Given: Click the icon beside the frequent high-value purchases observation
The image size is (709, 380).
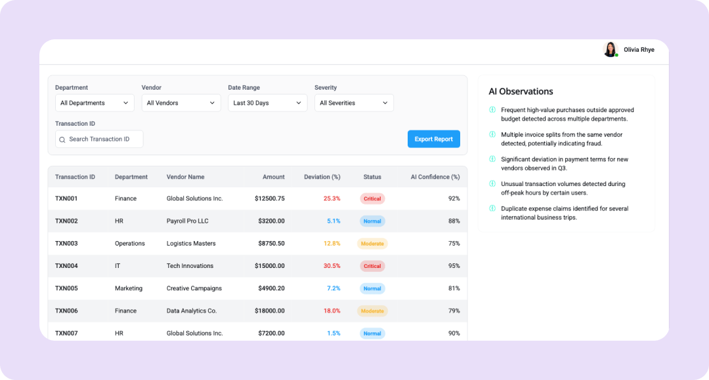Looking at the screenshot, I should 492,110.
